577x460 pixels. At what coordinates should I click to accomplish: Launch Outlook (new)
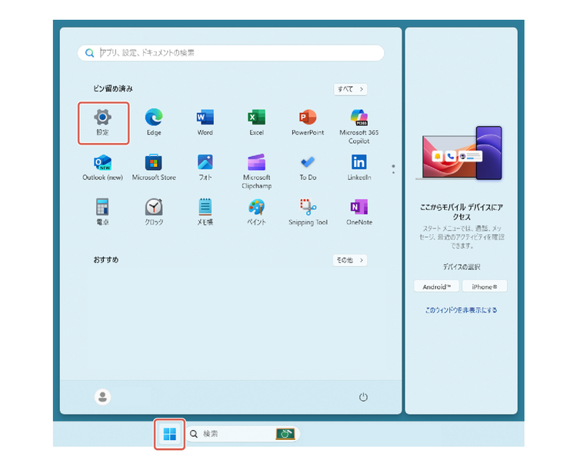[x=102, y=168]
